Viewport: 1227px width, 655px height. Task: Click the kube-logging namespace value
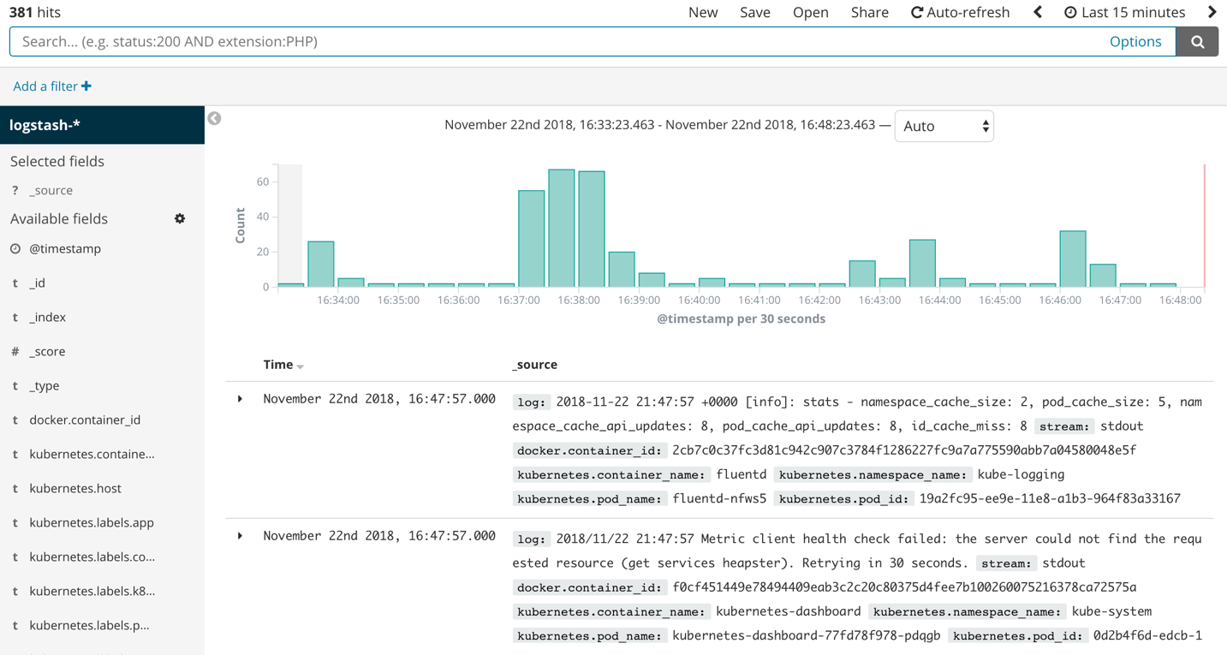tap(1021, 474)
